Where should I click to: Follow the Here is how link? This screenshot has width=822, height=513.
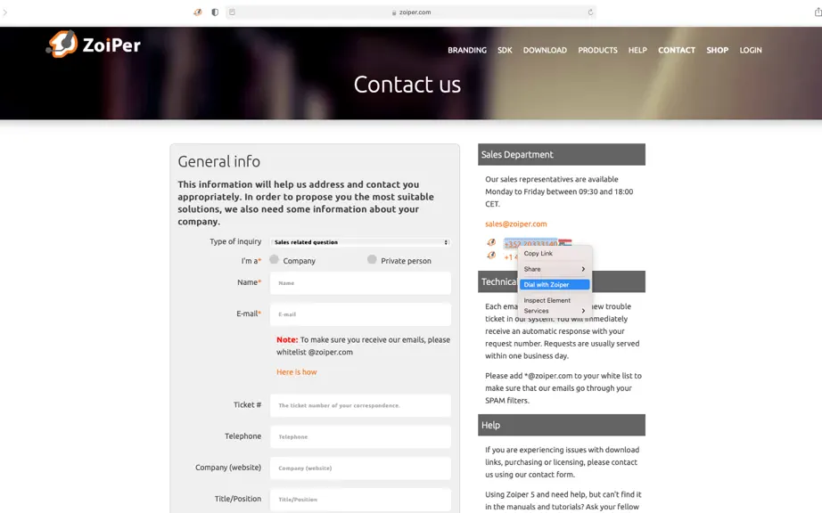pos(297,372)
